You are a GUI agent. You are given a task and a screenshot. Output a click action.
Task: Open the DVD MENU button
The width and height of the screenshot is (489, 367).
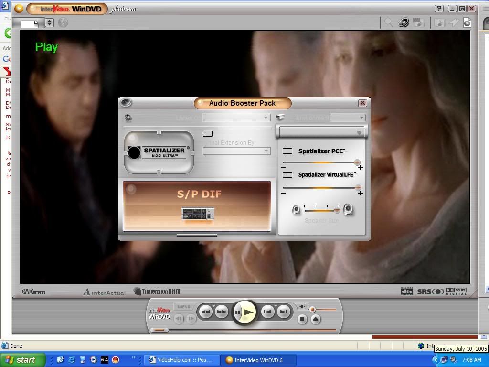coord(184,307)
